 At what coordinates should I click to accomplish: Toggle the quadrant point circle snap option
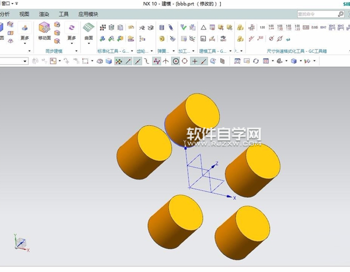tap(185, 61)
